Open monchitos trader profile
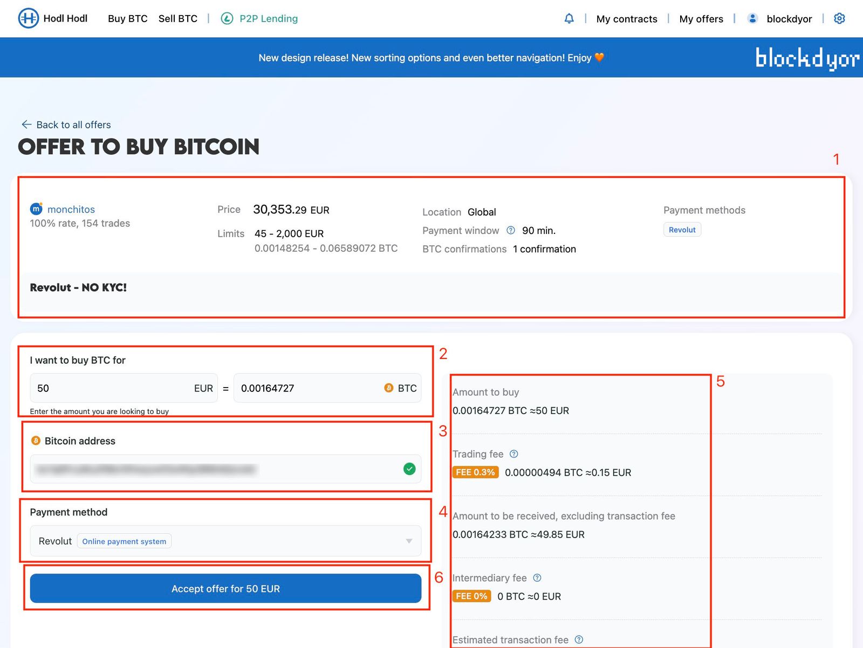Viewport: 863px width, 648px height. click(71, 209)
